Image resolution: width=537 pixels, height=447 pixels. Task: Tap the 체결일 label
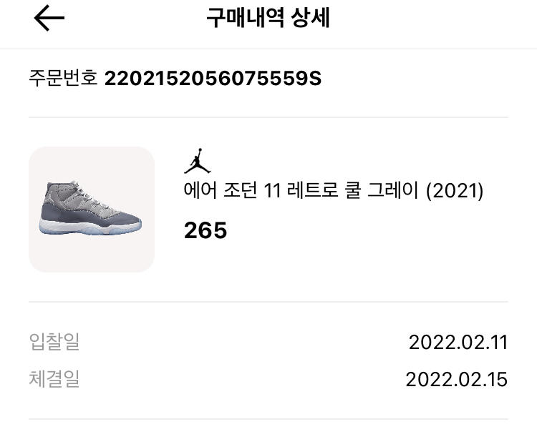tap(54, 378)
